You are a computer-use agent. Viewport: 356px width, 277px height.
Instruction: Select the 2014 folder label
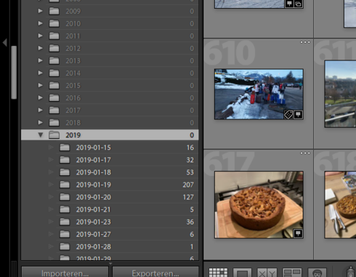click(73, 73)
